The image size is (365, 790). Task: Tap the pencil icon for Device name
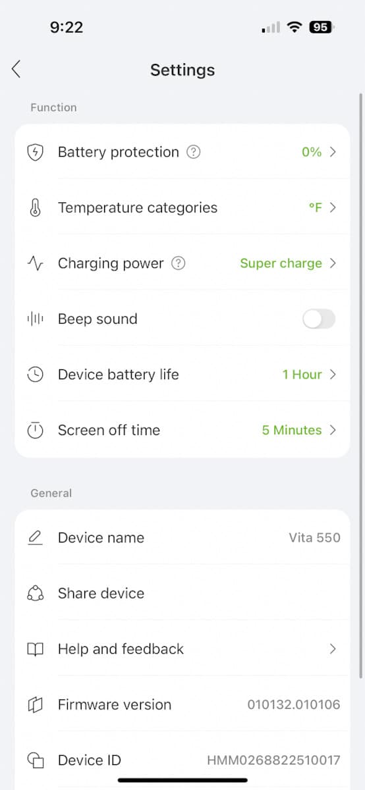[35, 538]
